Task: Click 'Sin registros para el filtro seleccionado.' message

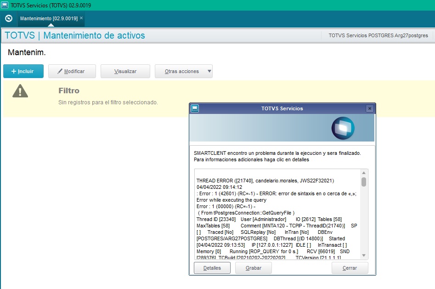Action: (x=108, y=102)
